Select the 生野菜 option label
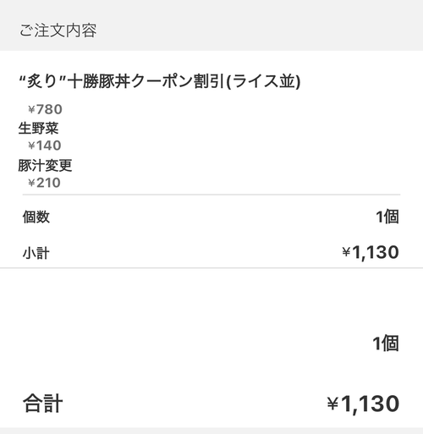This screenshot has width=423, height=434. pyautogui.click(x=38, y=129)
